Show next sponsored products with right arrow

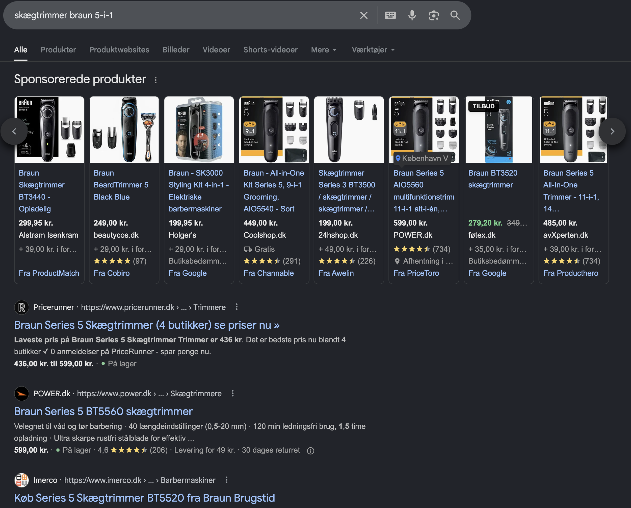(612, 131)
